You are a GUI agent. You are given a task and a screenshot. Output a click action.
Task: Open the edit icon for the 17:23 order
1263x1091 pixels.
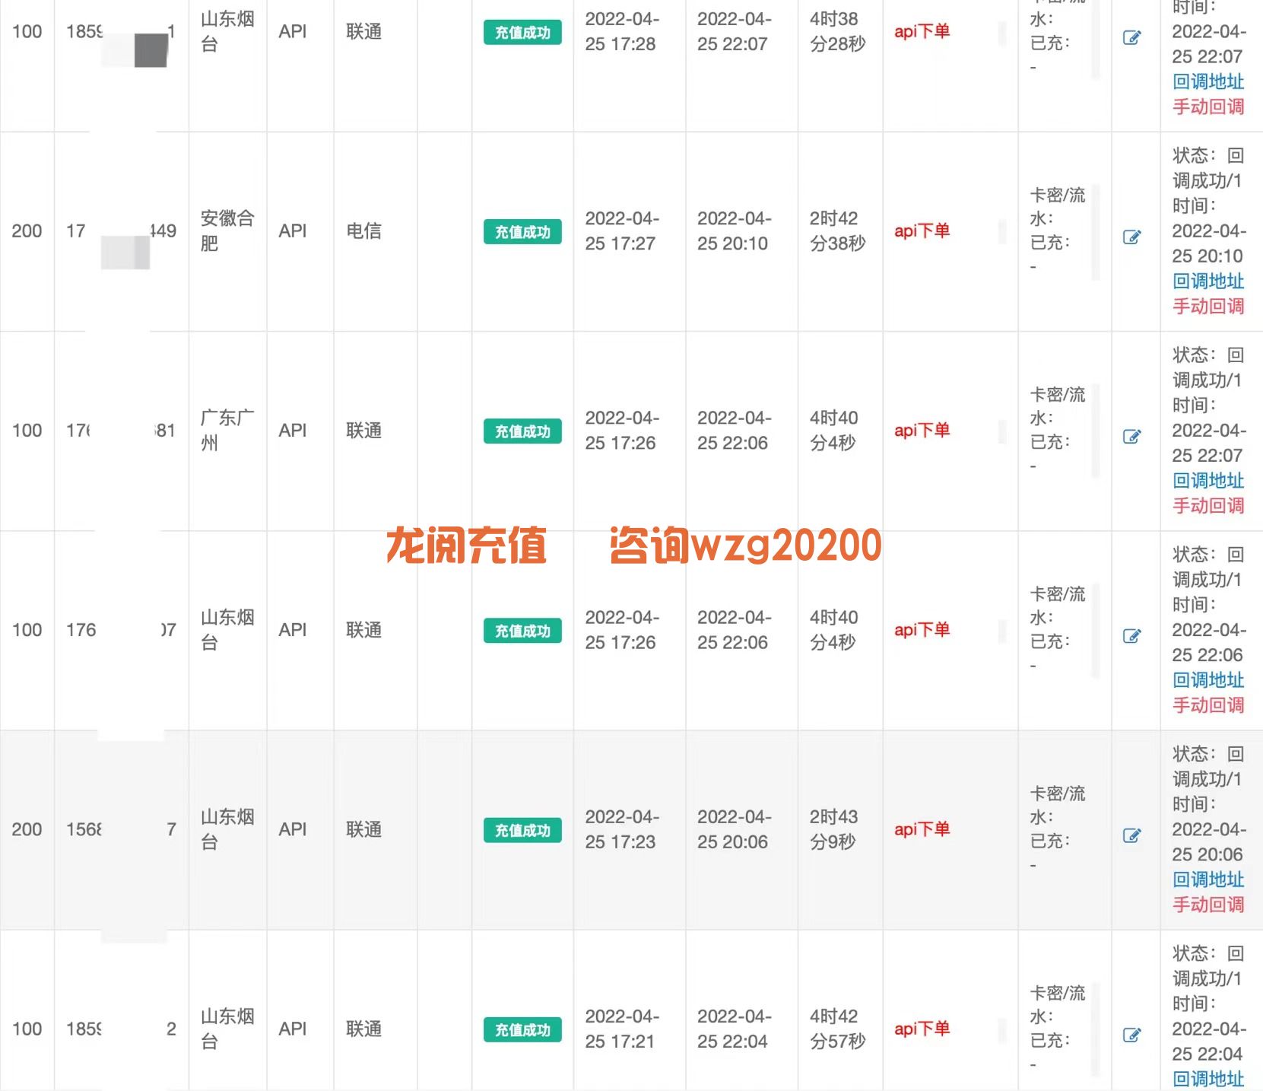(1131, 835)
